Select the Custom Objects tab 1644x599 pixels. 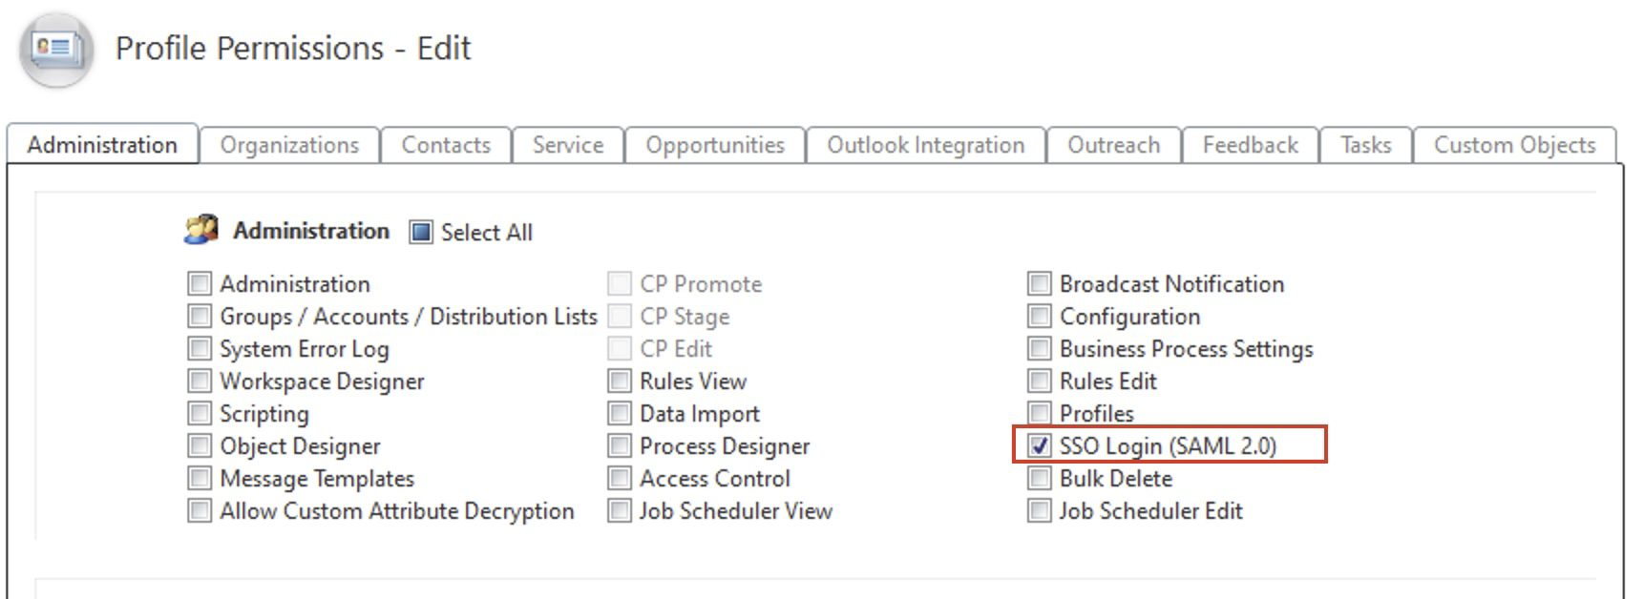click(x=1512, y=145)
